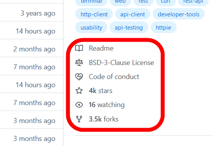Open the Readme link
Image resolution: width=213 pixels, height=146 pixels.
[x=101, y=48]
